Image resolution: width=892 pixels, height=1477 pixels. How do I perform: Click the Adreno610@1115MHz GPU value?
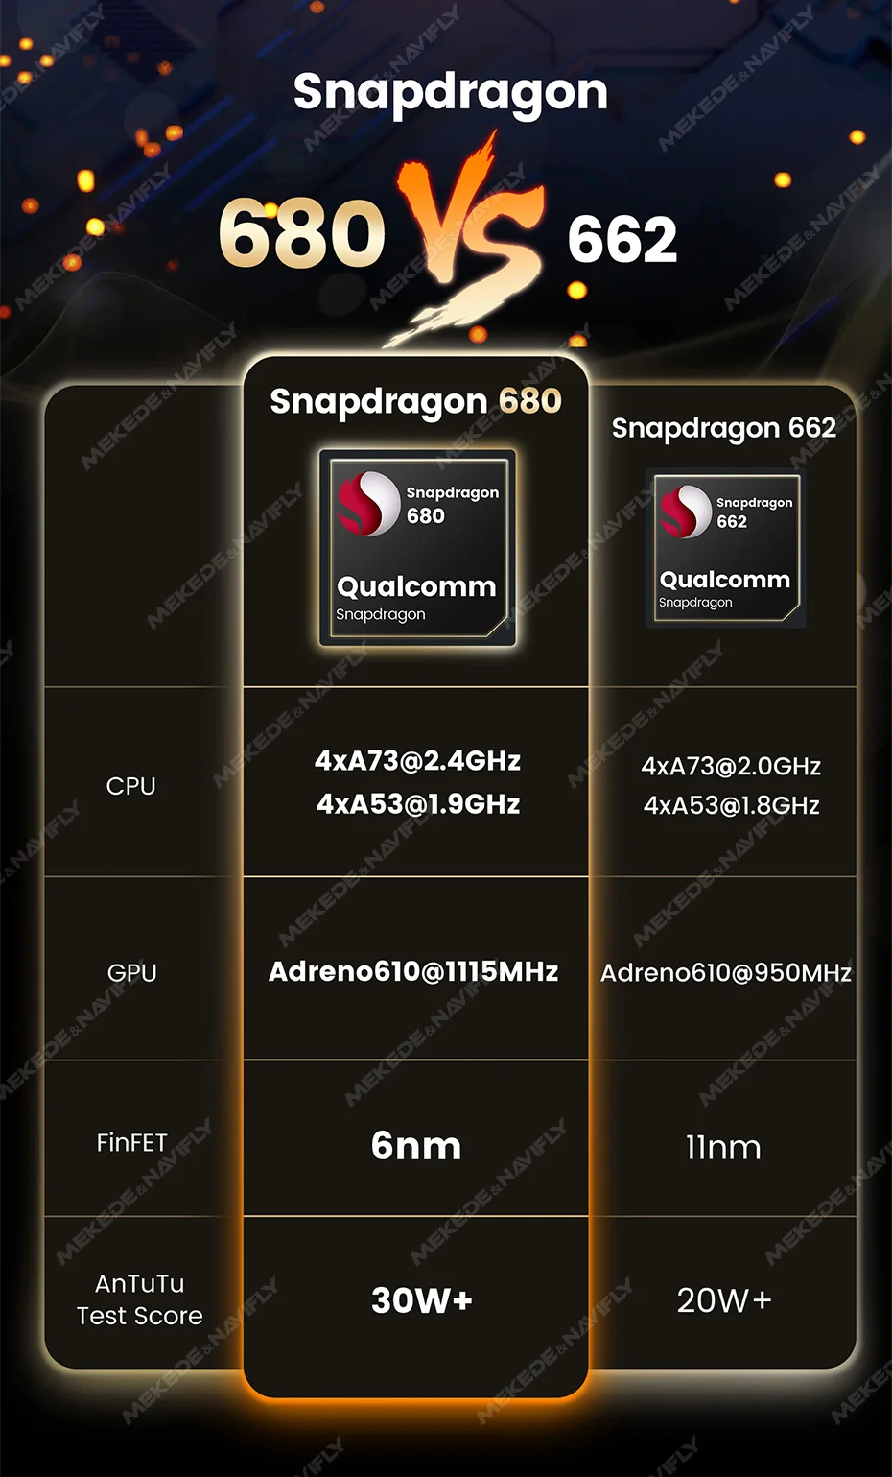tap(413, 971)
